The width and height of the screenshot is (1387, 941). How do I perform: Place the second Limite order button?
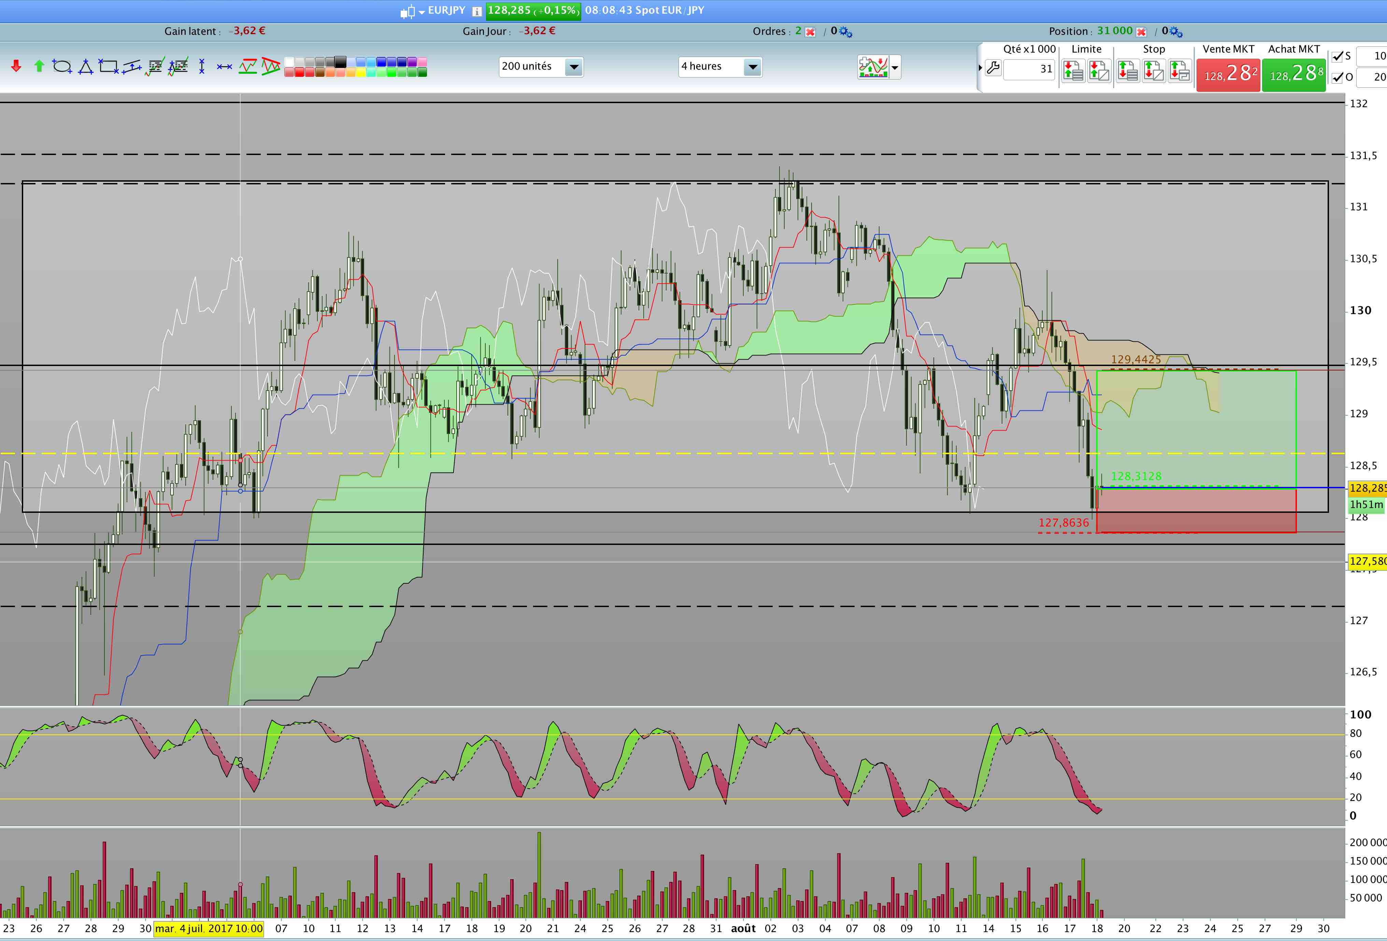coord(1099,70)
